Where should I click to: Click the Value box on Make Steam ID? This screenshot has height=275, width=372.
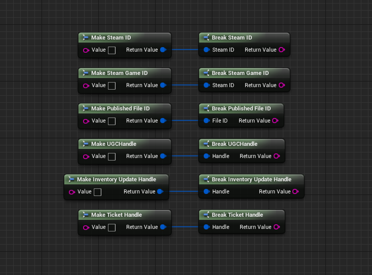111,50
